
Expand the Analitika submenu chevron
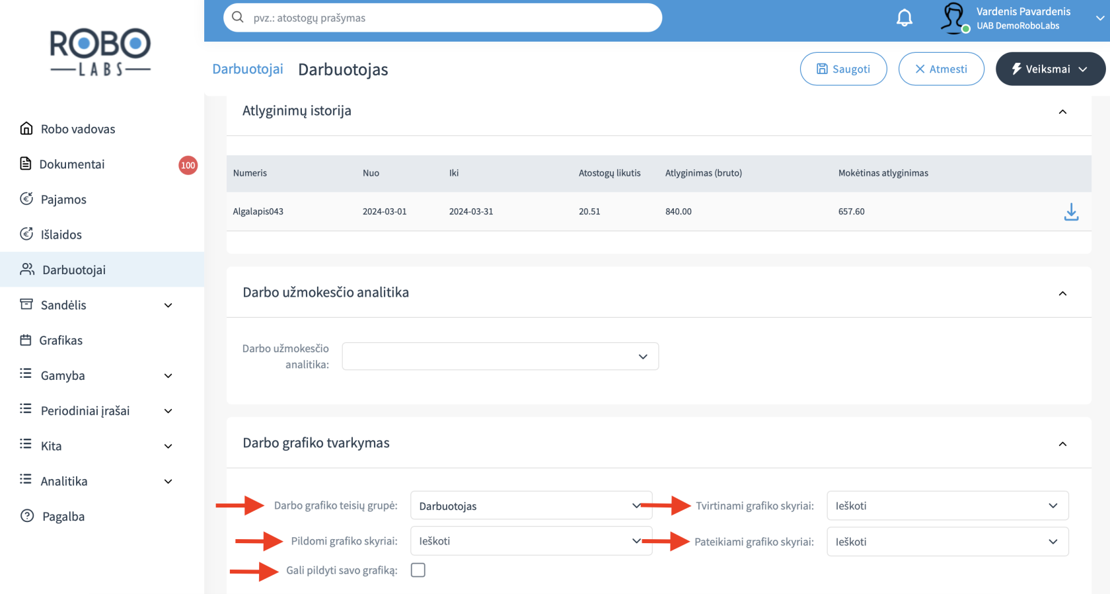tap(168, 482)
